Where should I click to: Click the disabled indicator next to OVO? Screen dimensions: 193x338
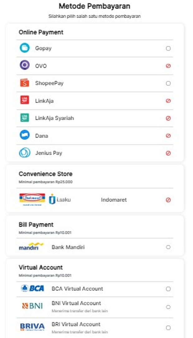tap(168, 66)
